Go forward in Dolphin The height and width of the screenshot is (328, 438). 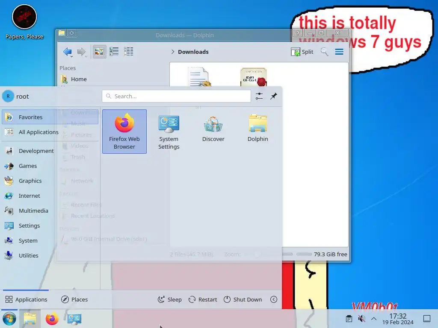[82, 52]
